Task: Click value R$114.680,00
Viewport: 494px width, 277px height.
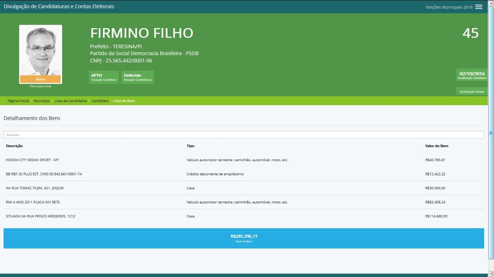Action: [436, 216]
